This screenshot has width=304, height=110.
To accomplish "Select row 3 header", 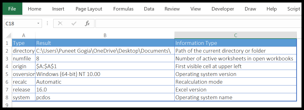I will pyautogui.click(x=7, y=58).
